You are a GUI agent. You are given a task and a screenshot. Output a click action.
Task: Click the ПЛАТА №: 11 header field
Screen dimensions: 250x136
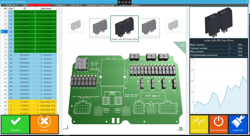(x=76, y=5)
